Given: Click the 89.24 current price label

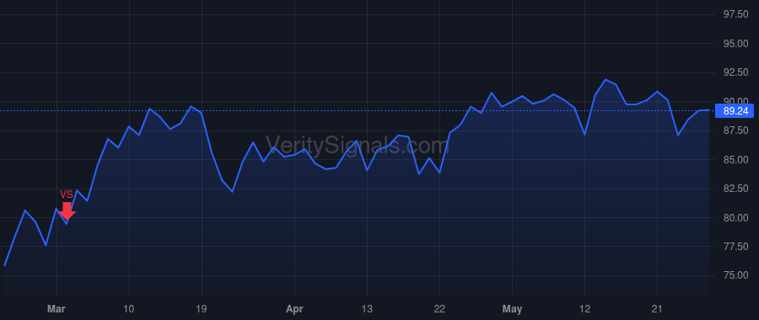Looking at the screenshot, I should pos(735,111).
